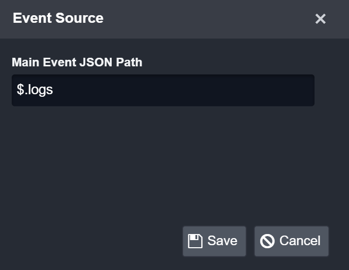The image size is (349, 270).
Task: Save the Event Source settings
Action: pos(214,241)
